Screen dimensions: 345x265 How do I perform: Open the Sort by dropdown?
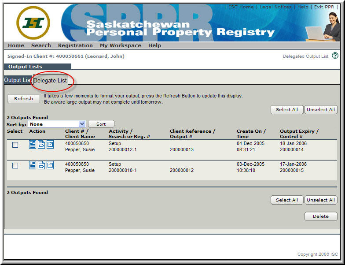[x=57, y=124]
